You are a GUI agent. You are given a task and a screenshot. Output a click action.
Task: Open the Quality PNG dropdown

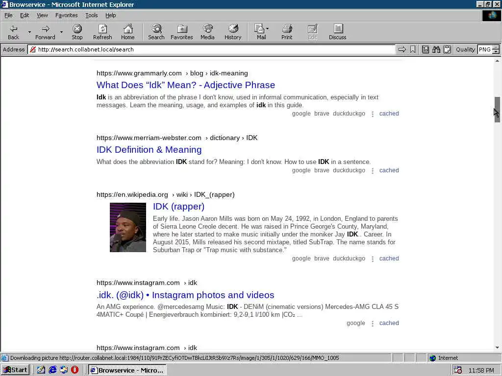[x=496, y=49]
